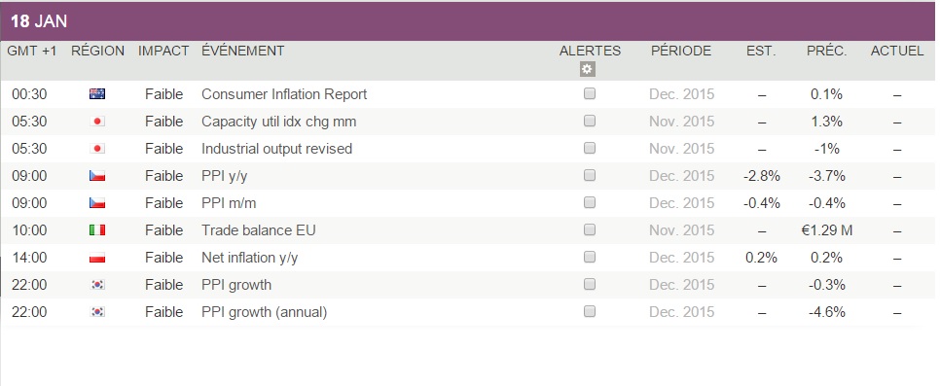This screenshot has width=940, height=386.
Task: Enable alert for Consumer Inflation Report
Action: point(590,93)
